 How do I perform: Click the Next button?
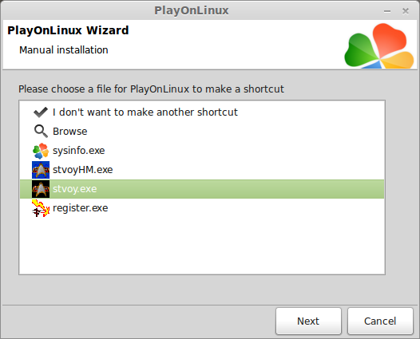click(x=308, y=321)
